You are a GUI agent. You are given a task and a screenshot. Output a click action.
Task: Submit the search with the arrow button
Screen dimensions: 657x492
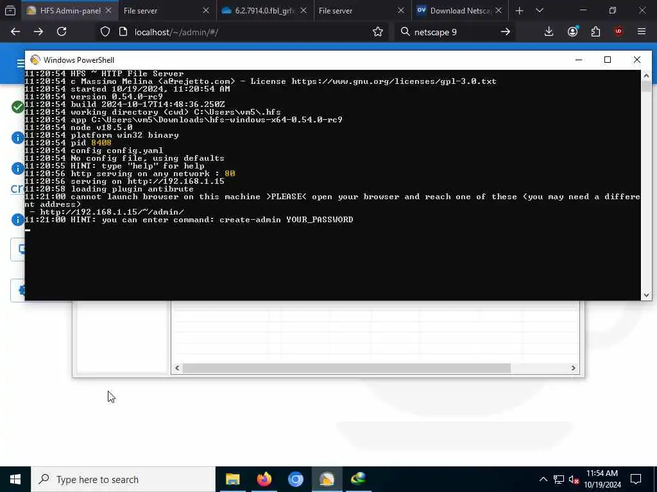(506, 32)
